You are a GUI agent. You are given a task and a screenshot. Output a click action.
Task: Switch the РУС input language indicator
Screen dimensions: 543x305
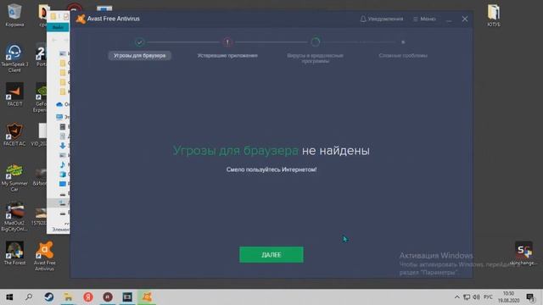coord(488,297)
